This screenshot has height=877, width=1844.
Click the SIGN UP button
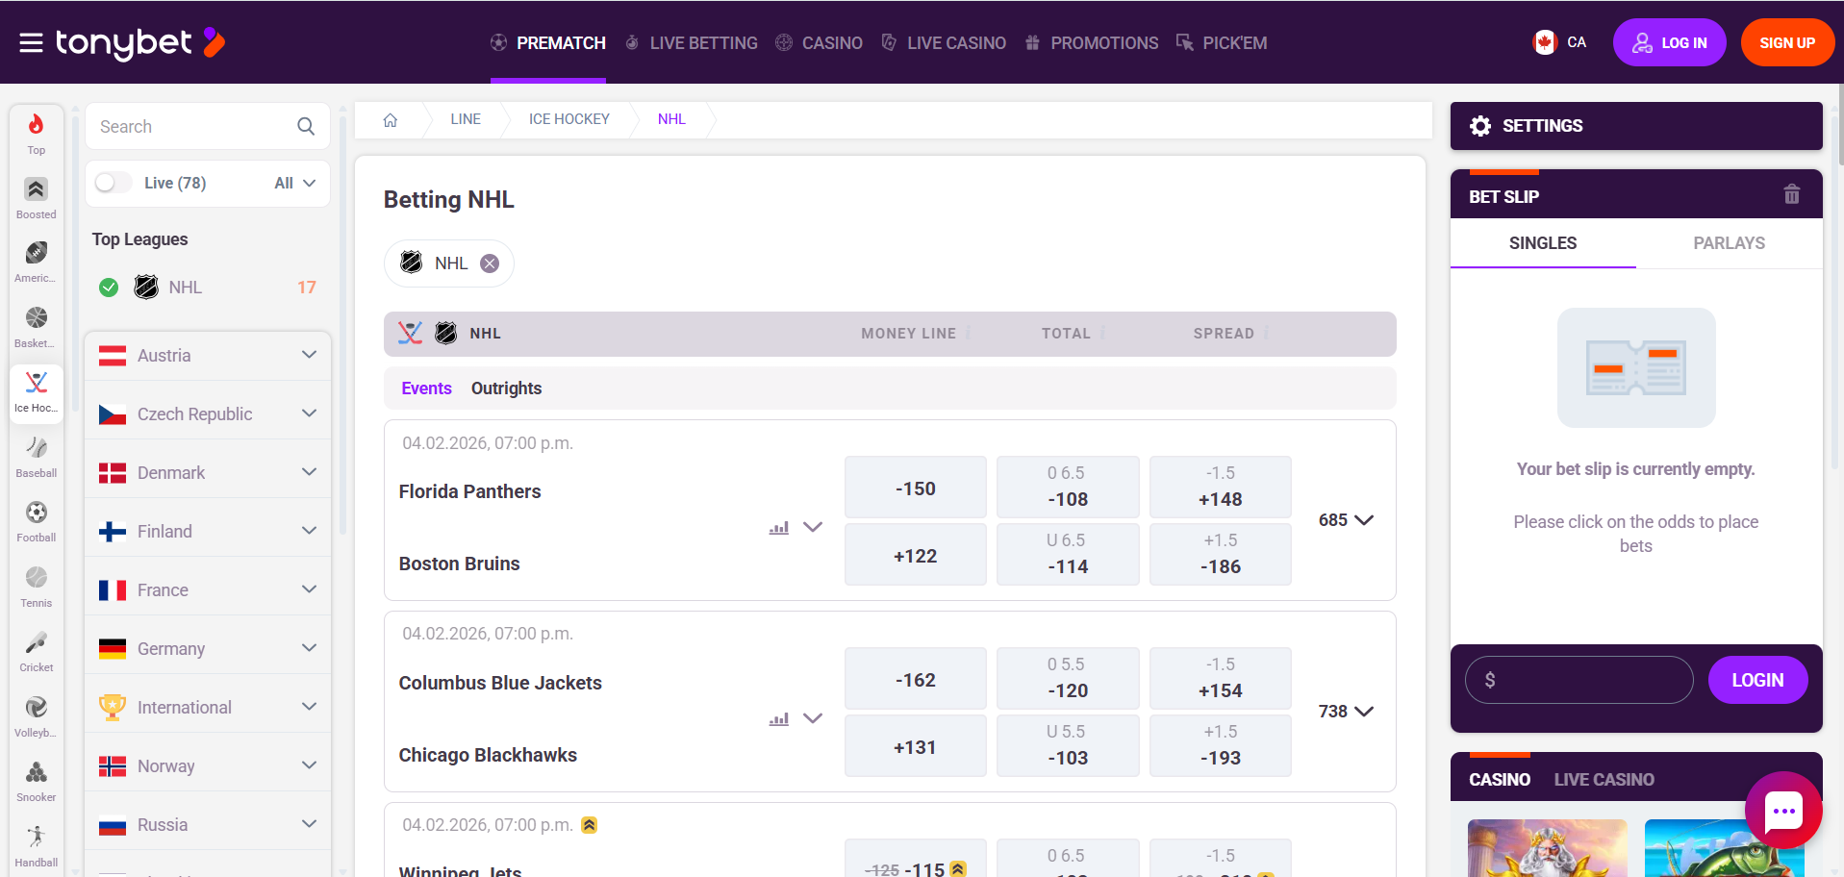(1786, 41)
